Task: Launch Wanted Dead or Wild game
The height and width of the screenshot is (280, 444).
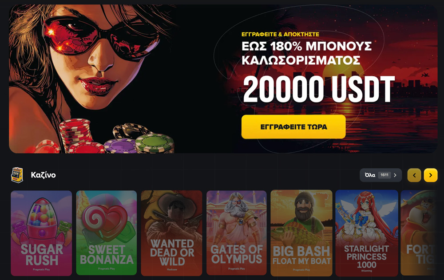Action: pos(171,233)
